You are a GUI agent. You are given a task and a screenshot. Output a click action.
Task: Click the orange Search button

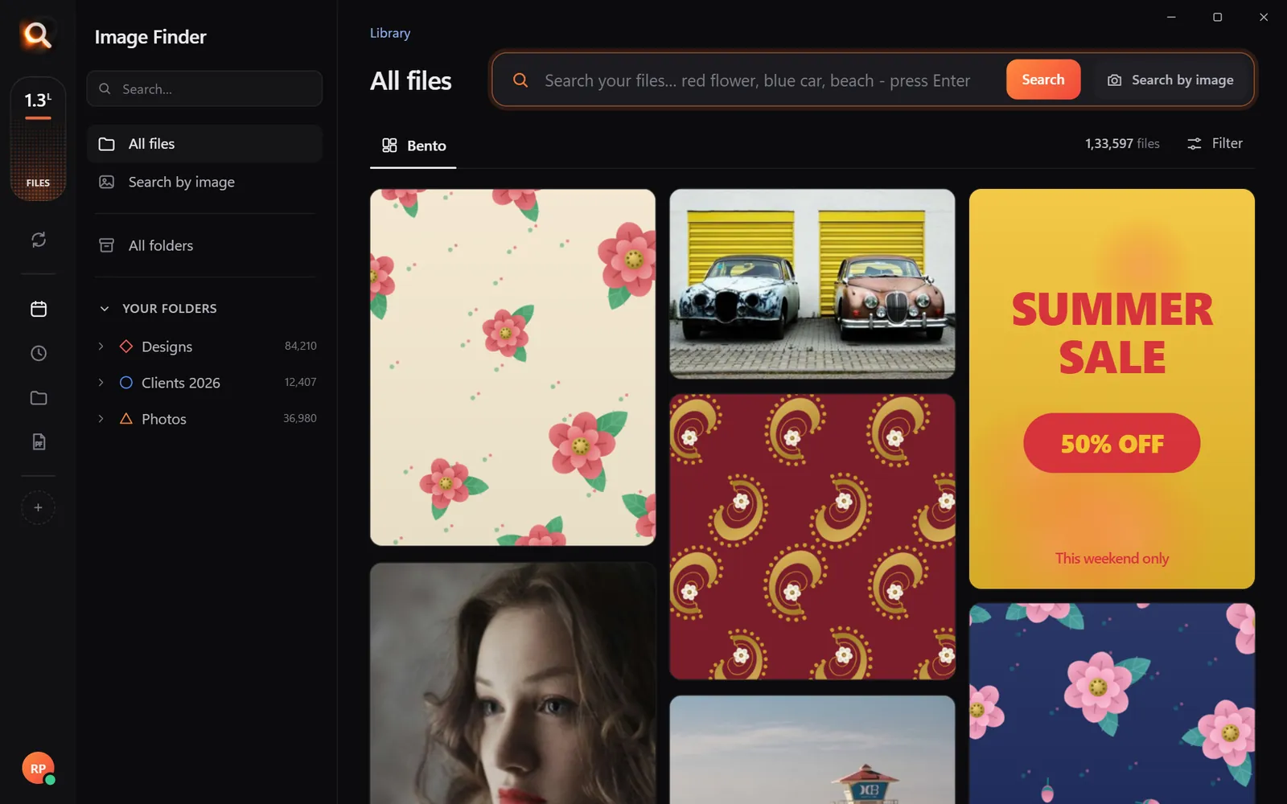[1043, 80]
